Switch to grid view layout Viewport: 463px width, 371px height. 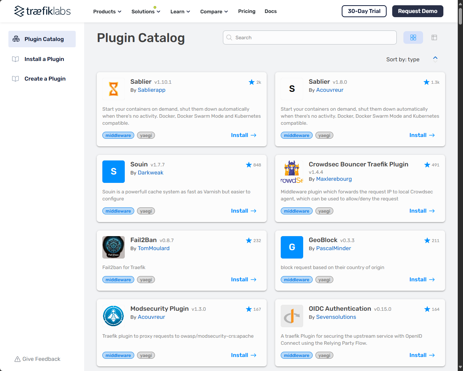(x=413, y=37)
